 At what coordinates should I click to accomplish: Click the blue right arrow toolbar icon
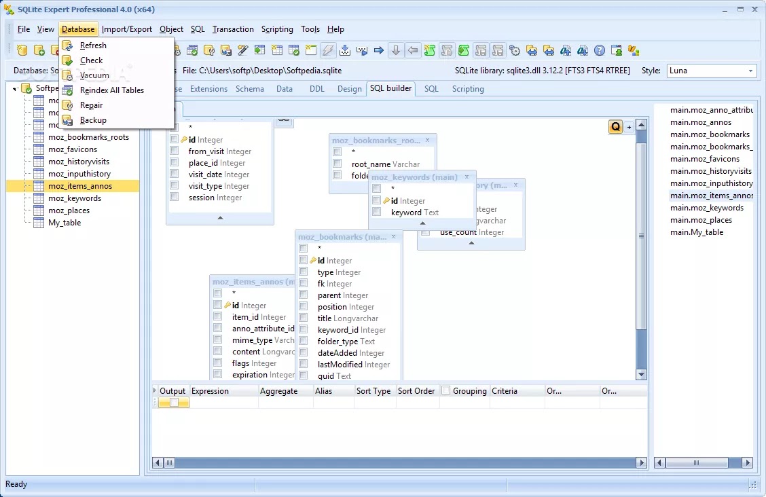[379, 50]
